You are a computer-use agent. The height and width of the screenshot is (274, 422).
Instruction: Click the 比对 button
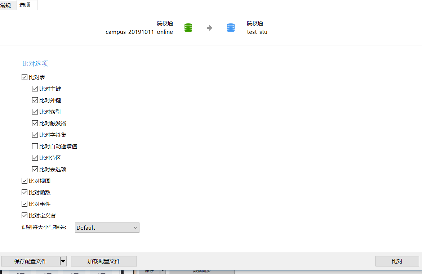[x=397, y=261]
